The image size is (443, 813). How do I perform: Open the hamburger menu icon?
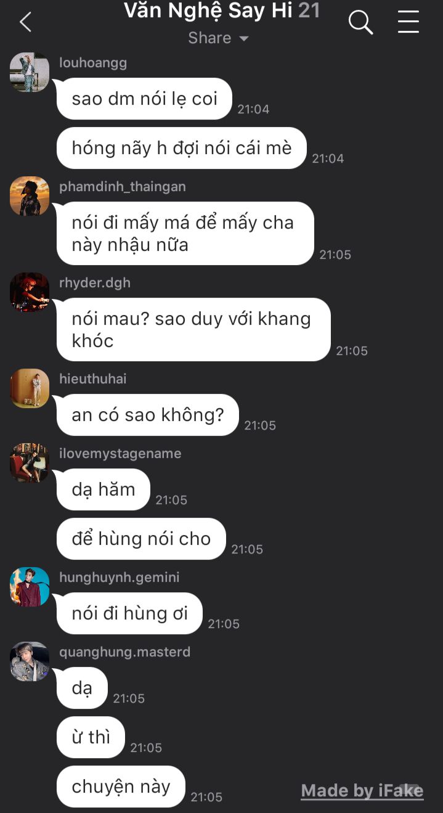pyautogui.click(x=408, y=22)
